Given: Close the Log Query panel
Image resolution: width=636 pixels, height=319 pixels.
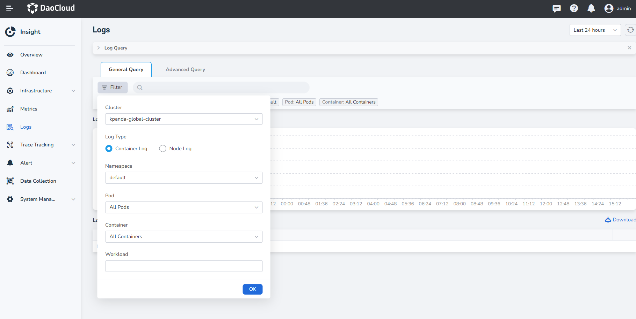Looking at the screenshot, I should [629, 48].
